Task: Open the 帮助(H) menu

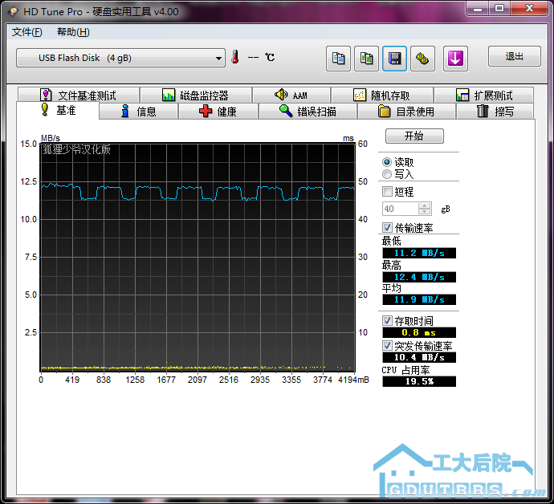Action: [73, 32]
